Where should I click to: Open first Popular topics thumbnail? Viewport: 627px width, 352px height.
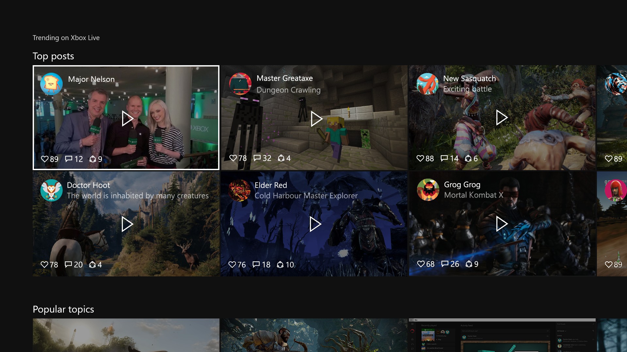click(x=126, y=335)
